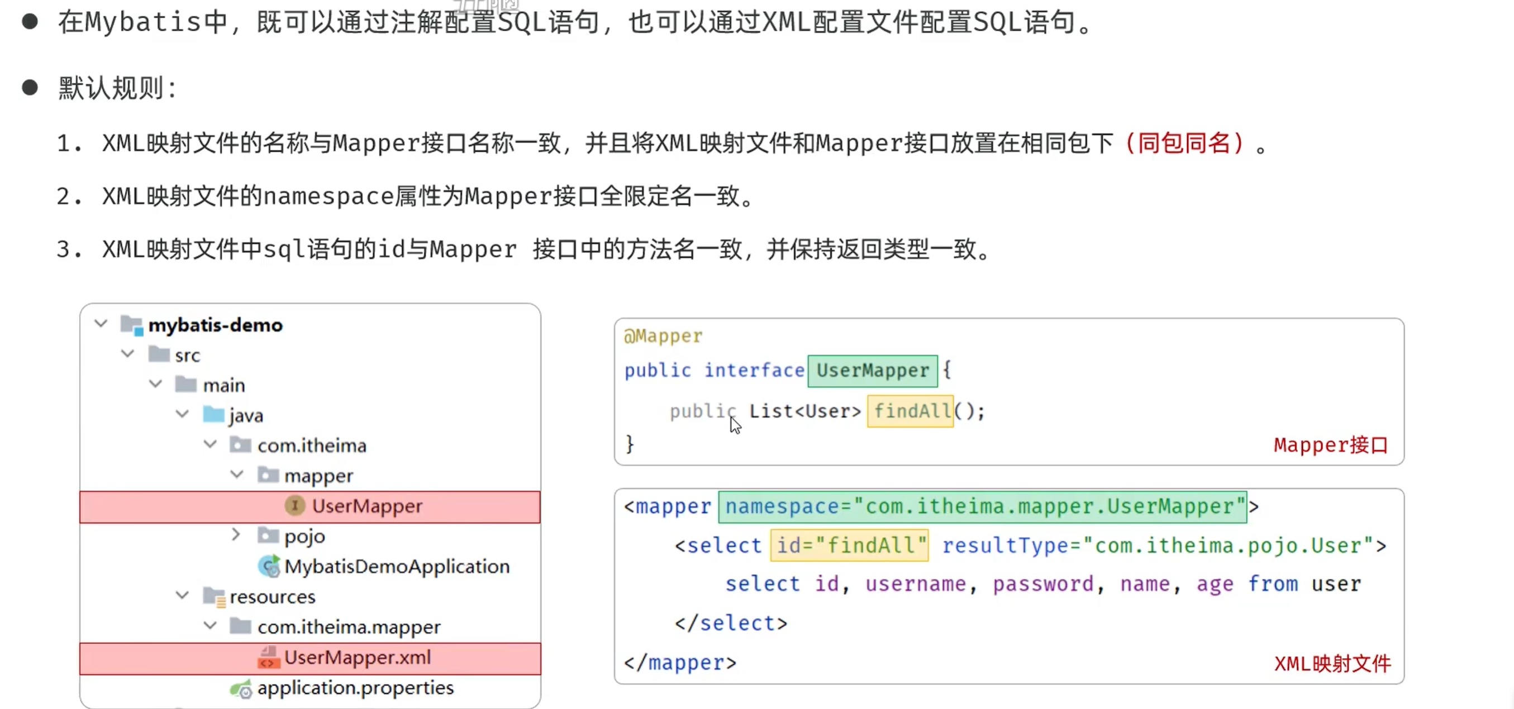Click the yellow highlighted id="findAll" attribute
The height and width of the screenshot is (709, 1514).
pos(850,545)
